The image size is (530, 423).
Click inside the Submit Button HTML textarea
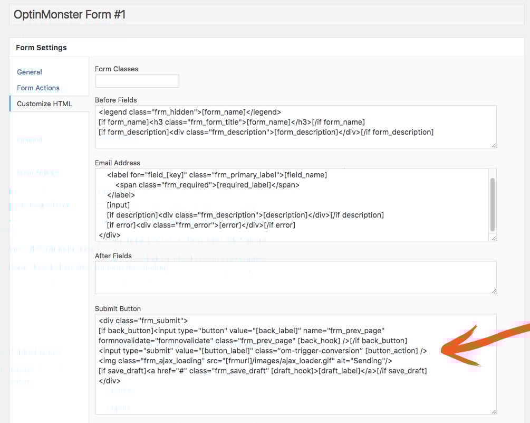296,364
